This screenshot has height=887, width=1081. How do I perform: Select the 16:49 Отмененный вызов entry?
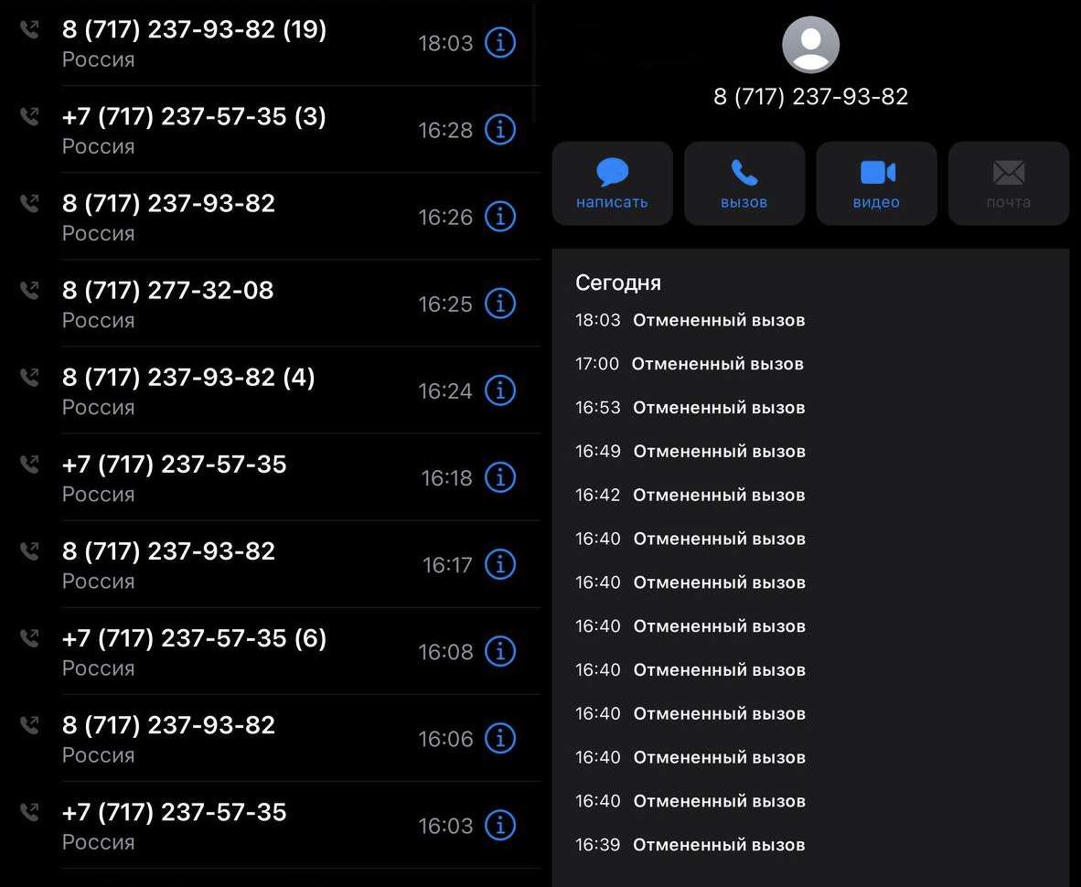(x=690, y=452)
